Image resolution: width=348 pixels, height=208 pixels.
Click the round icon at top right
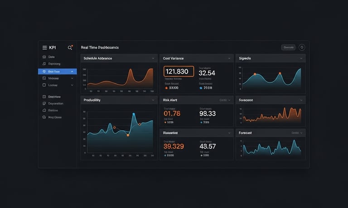coord(302,47)
